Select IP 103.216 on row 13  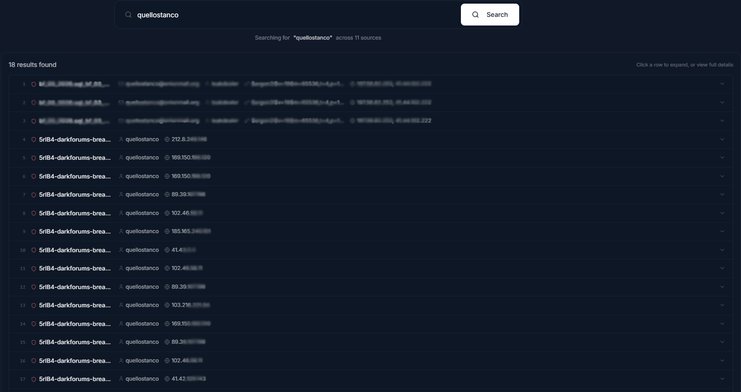pos(190,305)
